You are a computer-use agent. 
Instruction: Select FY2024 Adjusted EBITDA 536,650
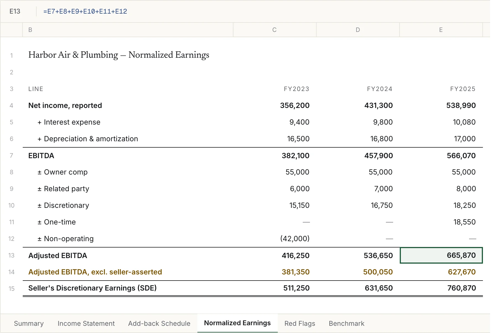click(x=378, y=256)
